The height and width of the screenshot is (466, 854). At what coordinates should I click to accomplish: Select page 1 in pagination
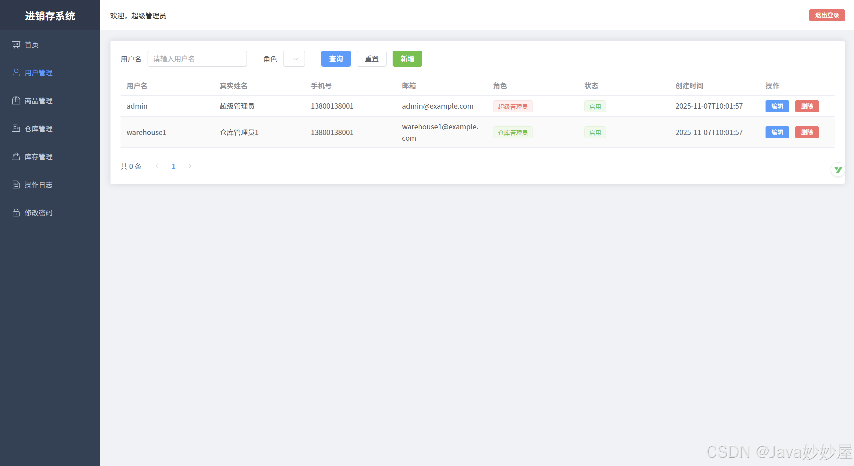click(174, 166)
